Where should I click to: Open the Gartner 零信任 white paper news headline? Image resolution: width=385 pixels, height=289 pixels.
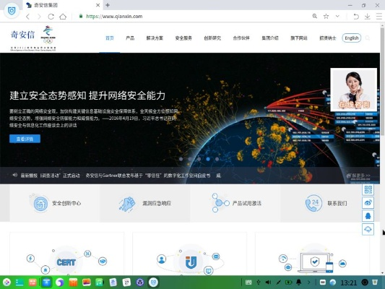(148, 176)
